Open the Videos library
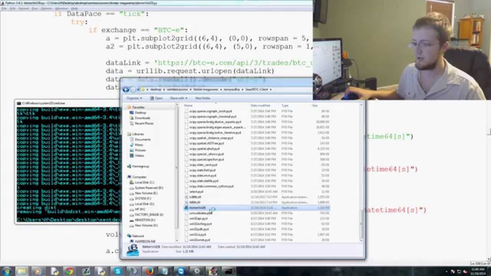 pyautogui.click(x=140, y=156)
